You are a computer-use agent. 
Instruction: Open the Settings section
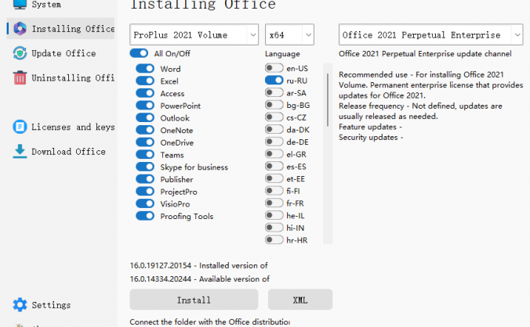point(61,305)
